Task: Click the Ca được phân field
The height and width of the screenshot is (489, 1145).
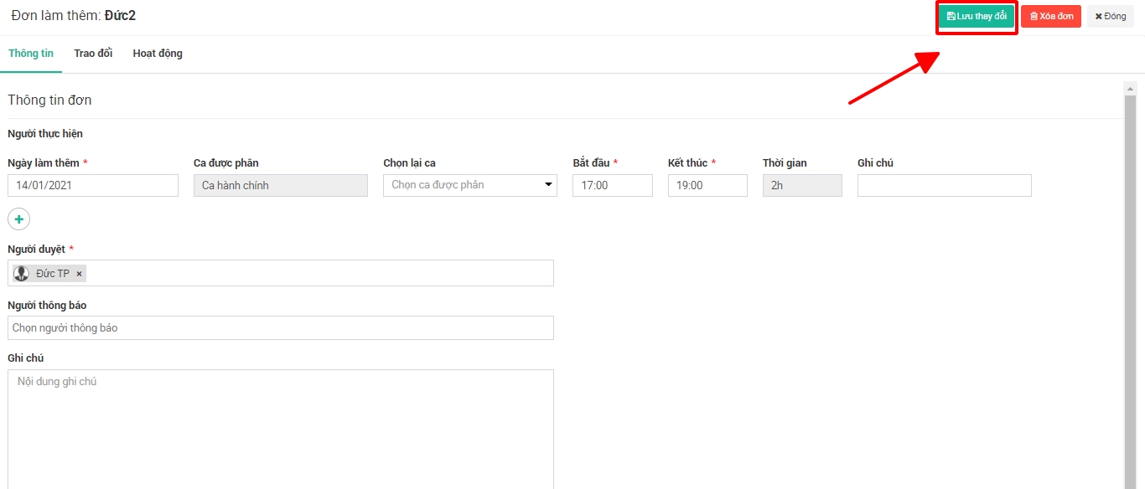Action: point(280,185)
